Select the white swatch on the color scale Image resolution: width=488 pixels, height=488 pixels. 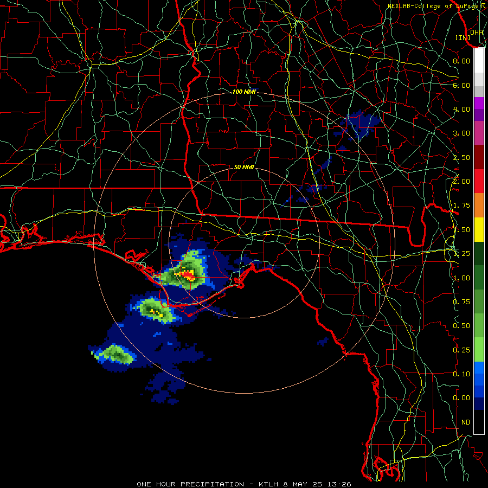(x=479, y=60)
